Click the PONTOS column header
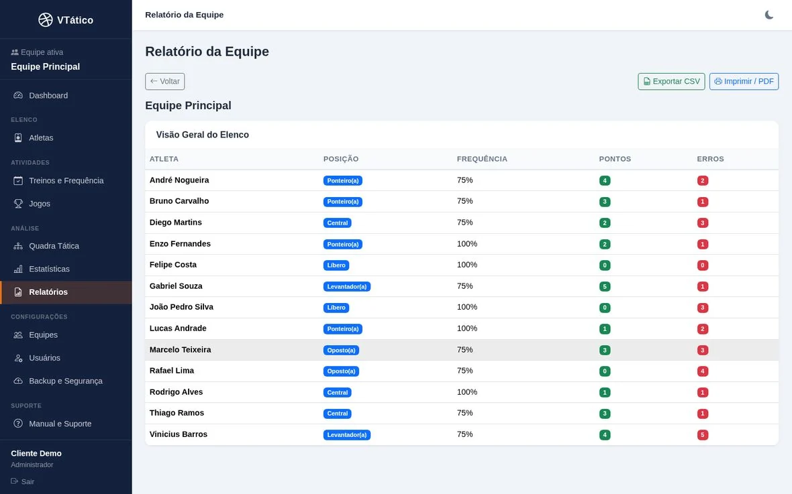792x494 pixels. 615,159
